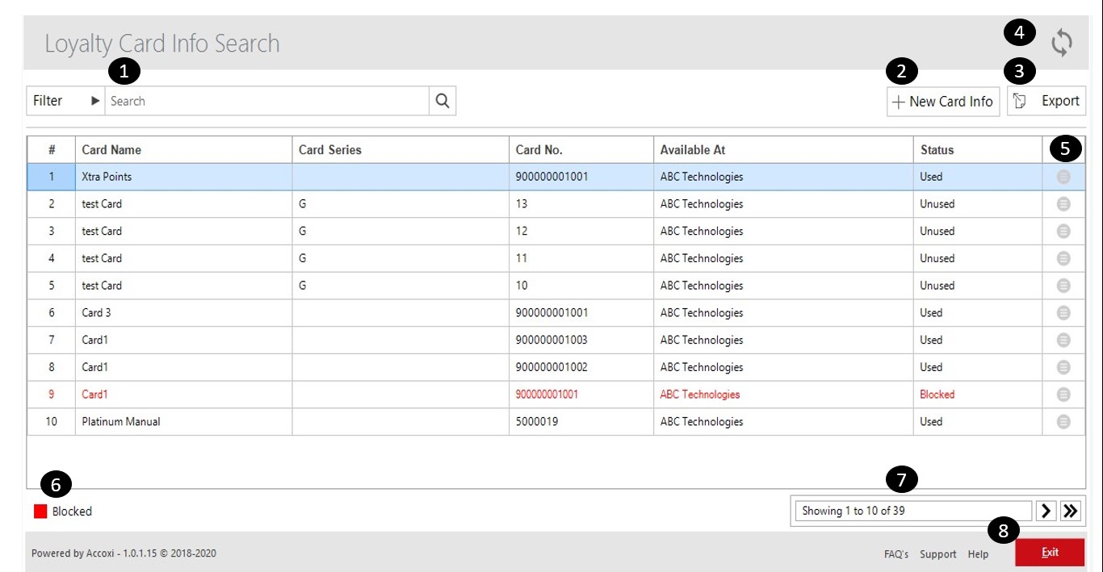Click card number 13 cell
The width and height of the screenshot is (1103, 572).
pyautogui.click(x=581, y=204)
